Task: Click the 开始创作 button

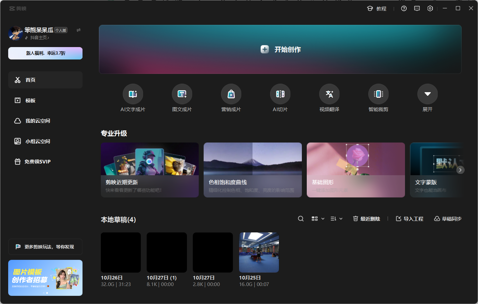Action: [x=280, y=49]
